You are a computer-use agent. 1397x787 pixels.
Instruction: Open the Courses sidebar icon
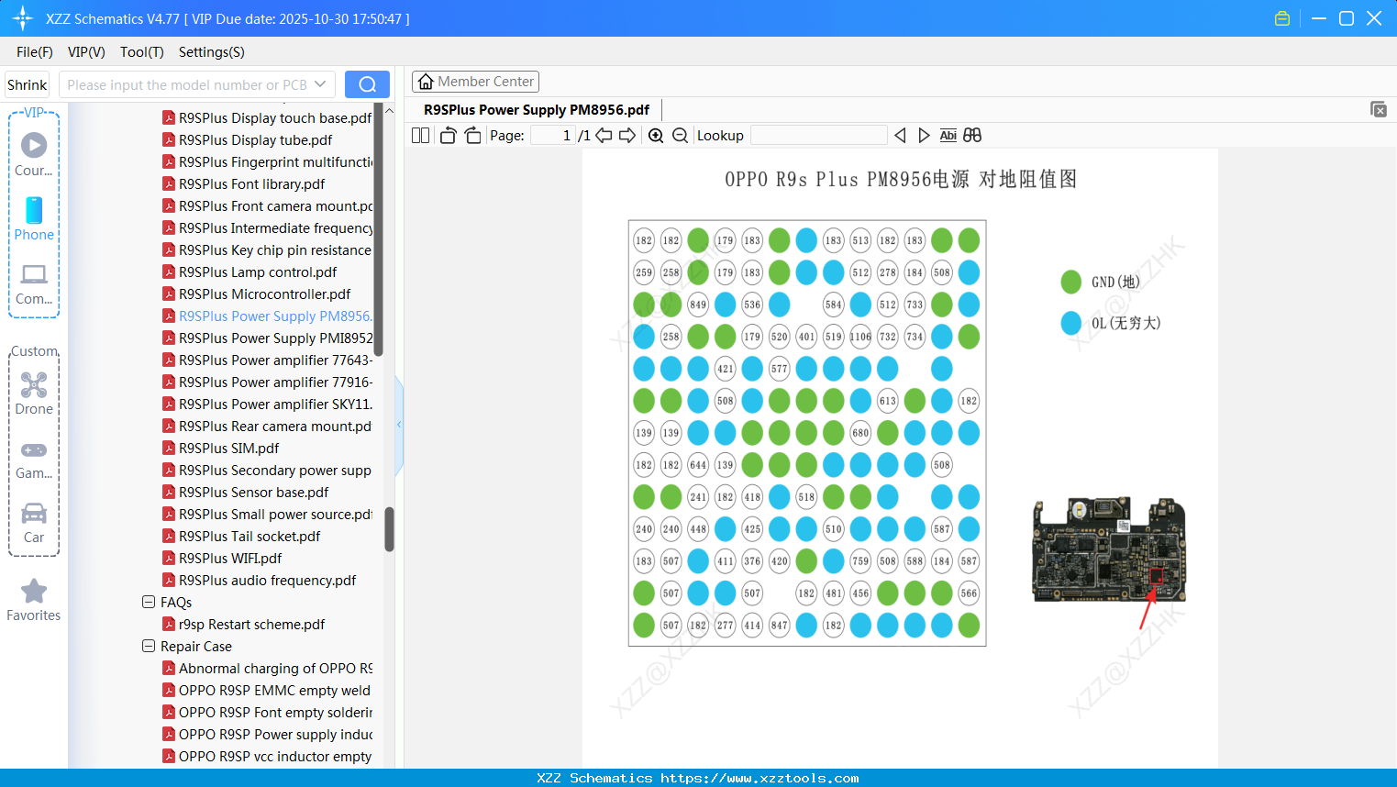[34, 145]
